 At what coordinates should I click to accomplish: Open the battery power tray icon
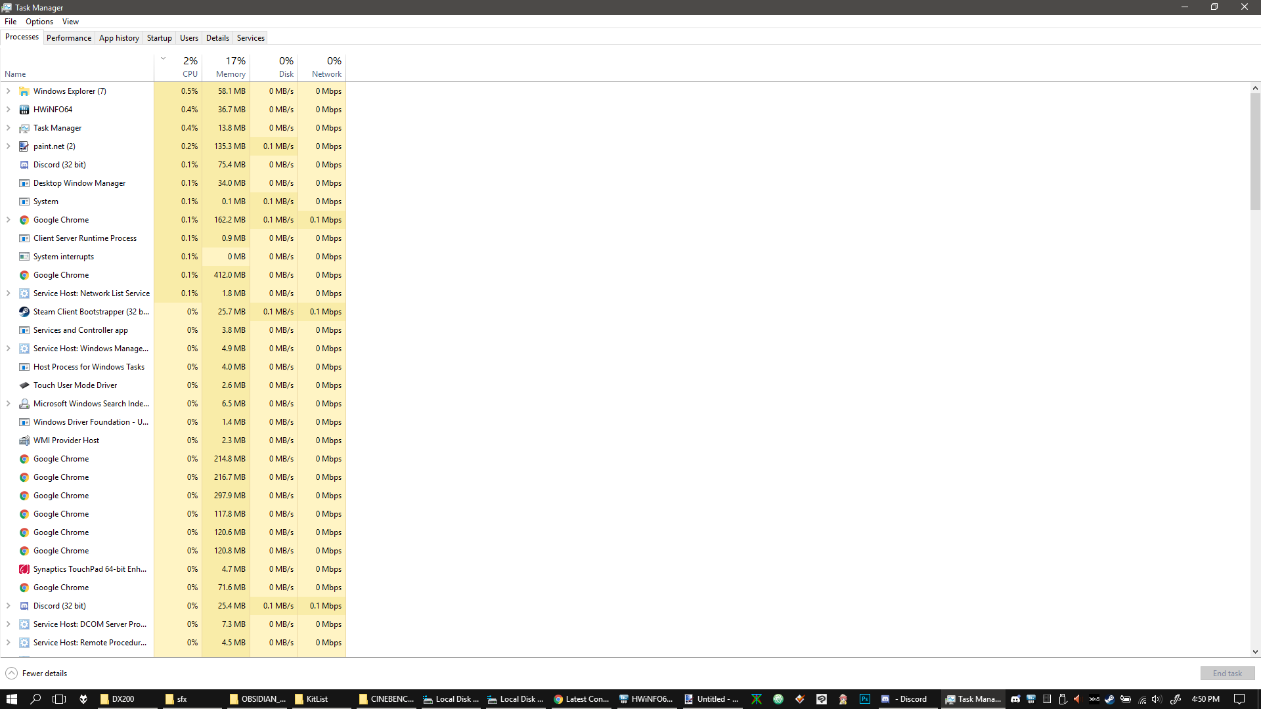[1126, 699]
